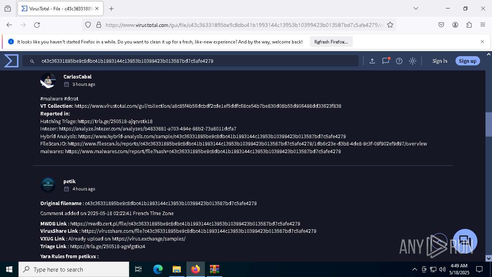Go back to the previous page
Screen dimensions: 492x277
[x=9, y=25]
